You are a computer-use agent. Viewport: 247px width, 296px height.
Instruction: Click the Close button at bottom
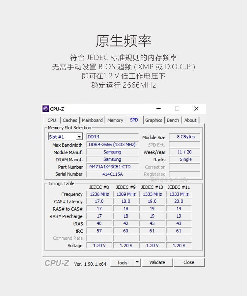[189, 262]
